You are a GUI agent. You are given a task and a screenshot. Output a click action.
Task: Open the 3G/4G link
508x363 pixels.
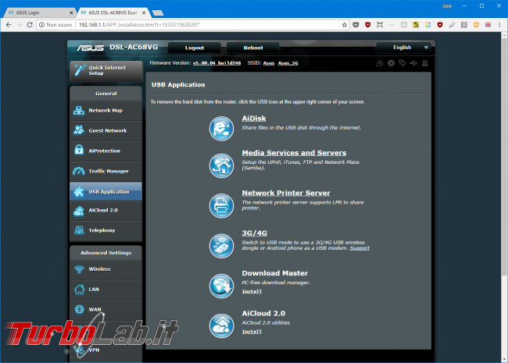click(255, 233)
